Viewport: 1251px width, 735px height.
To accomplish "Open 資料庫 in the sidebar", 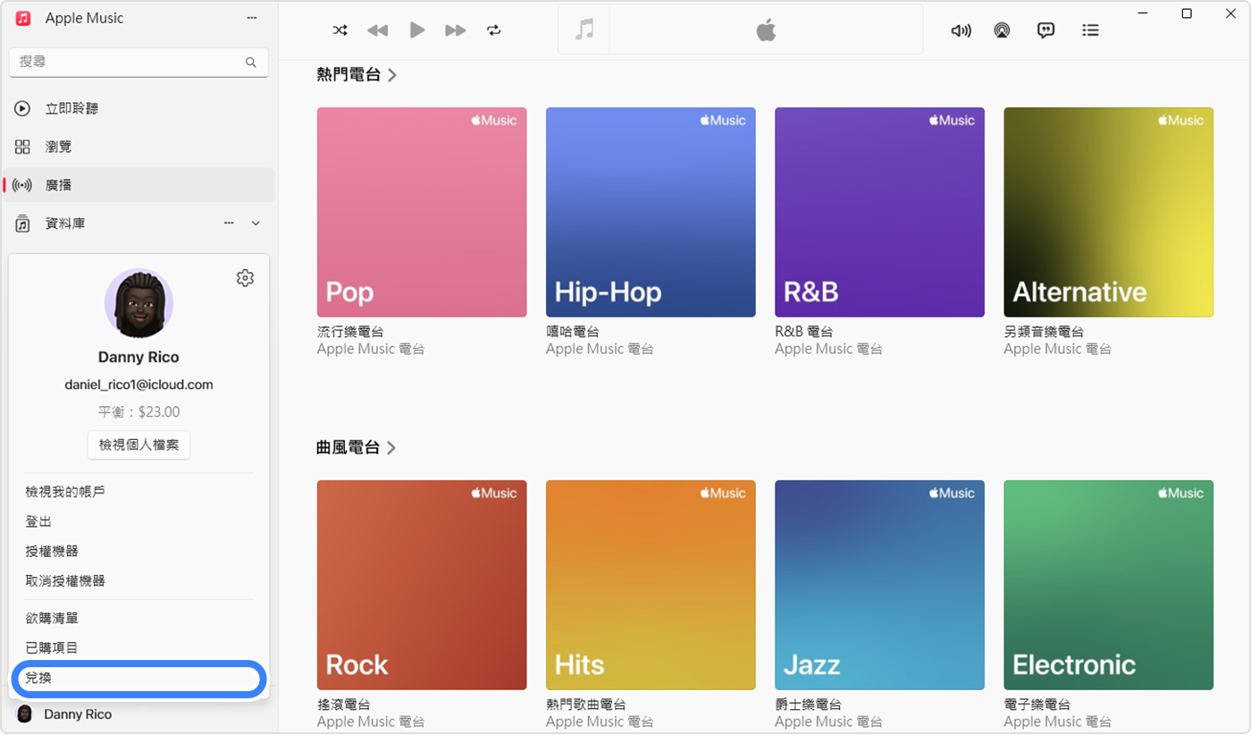I will pos(139,224).
